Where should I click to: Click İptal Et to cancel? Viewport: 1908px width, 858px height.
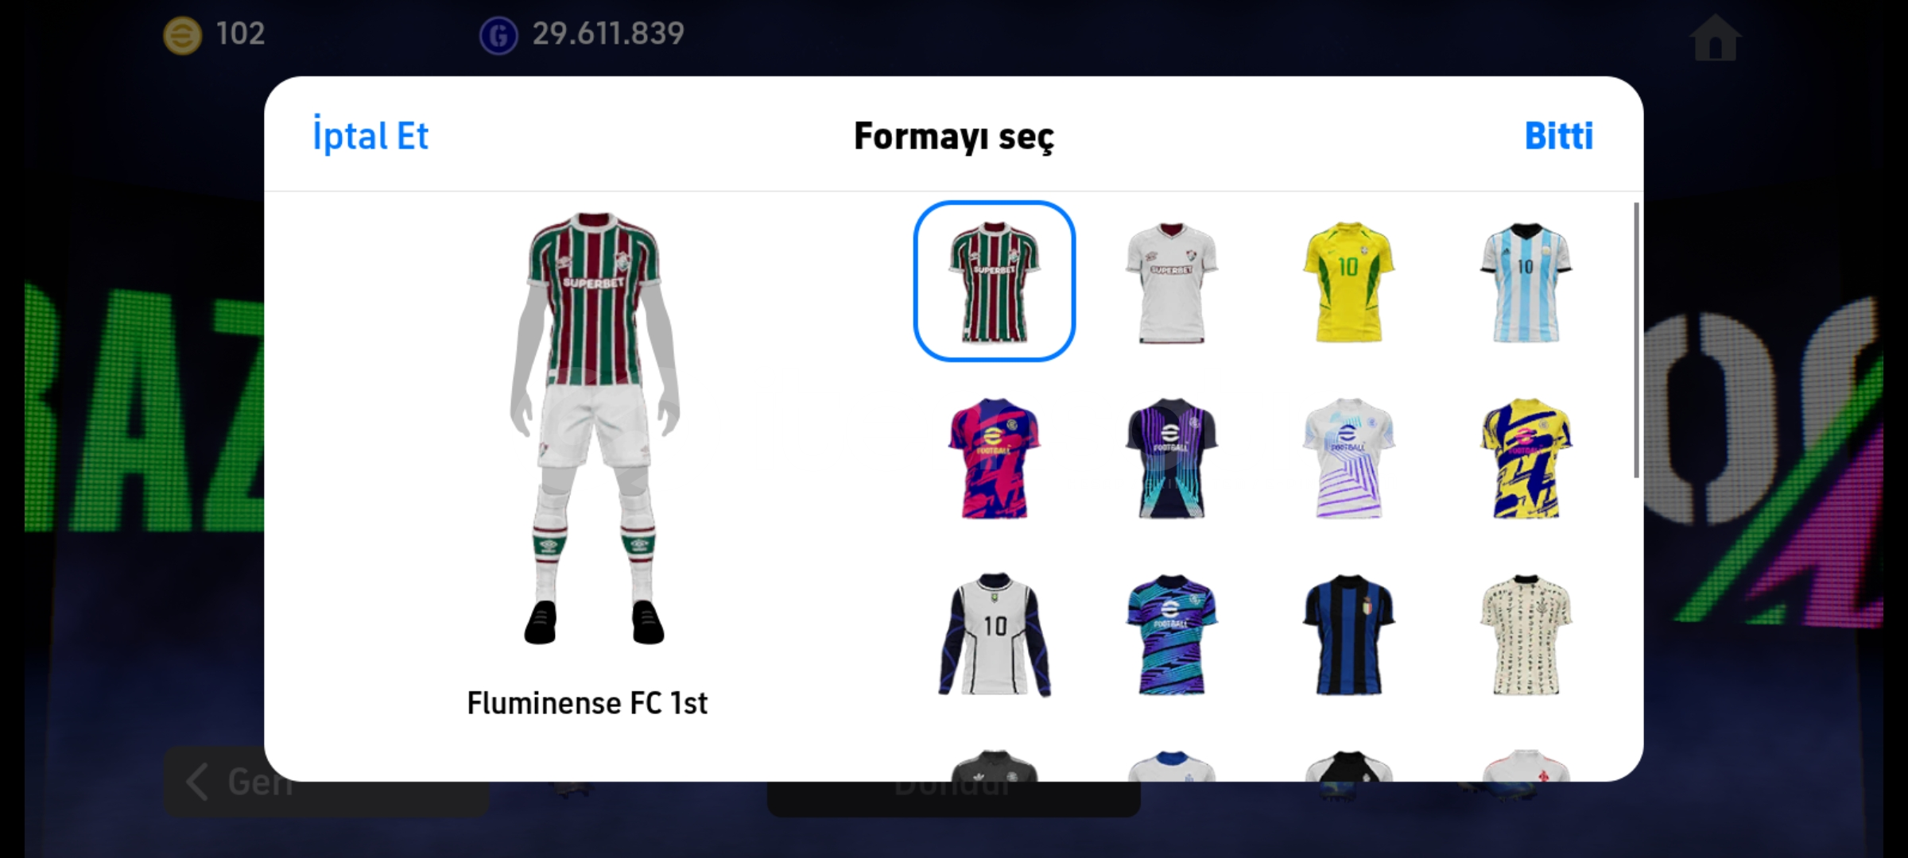pos(370,136)
